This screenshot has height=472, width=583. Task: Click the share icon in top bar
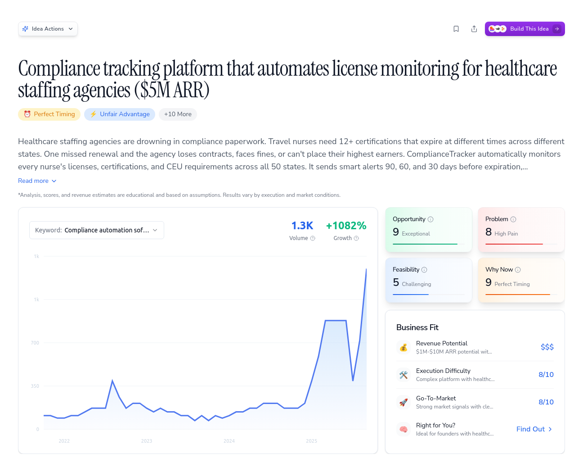click(x=474, y=29)
